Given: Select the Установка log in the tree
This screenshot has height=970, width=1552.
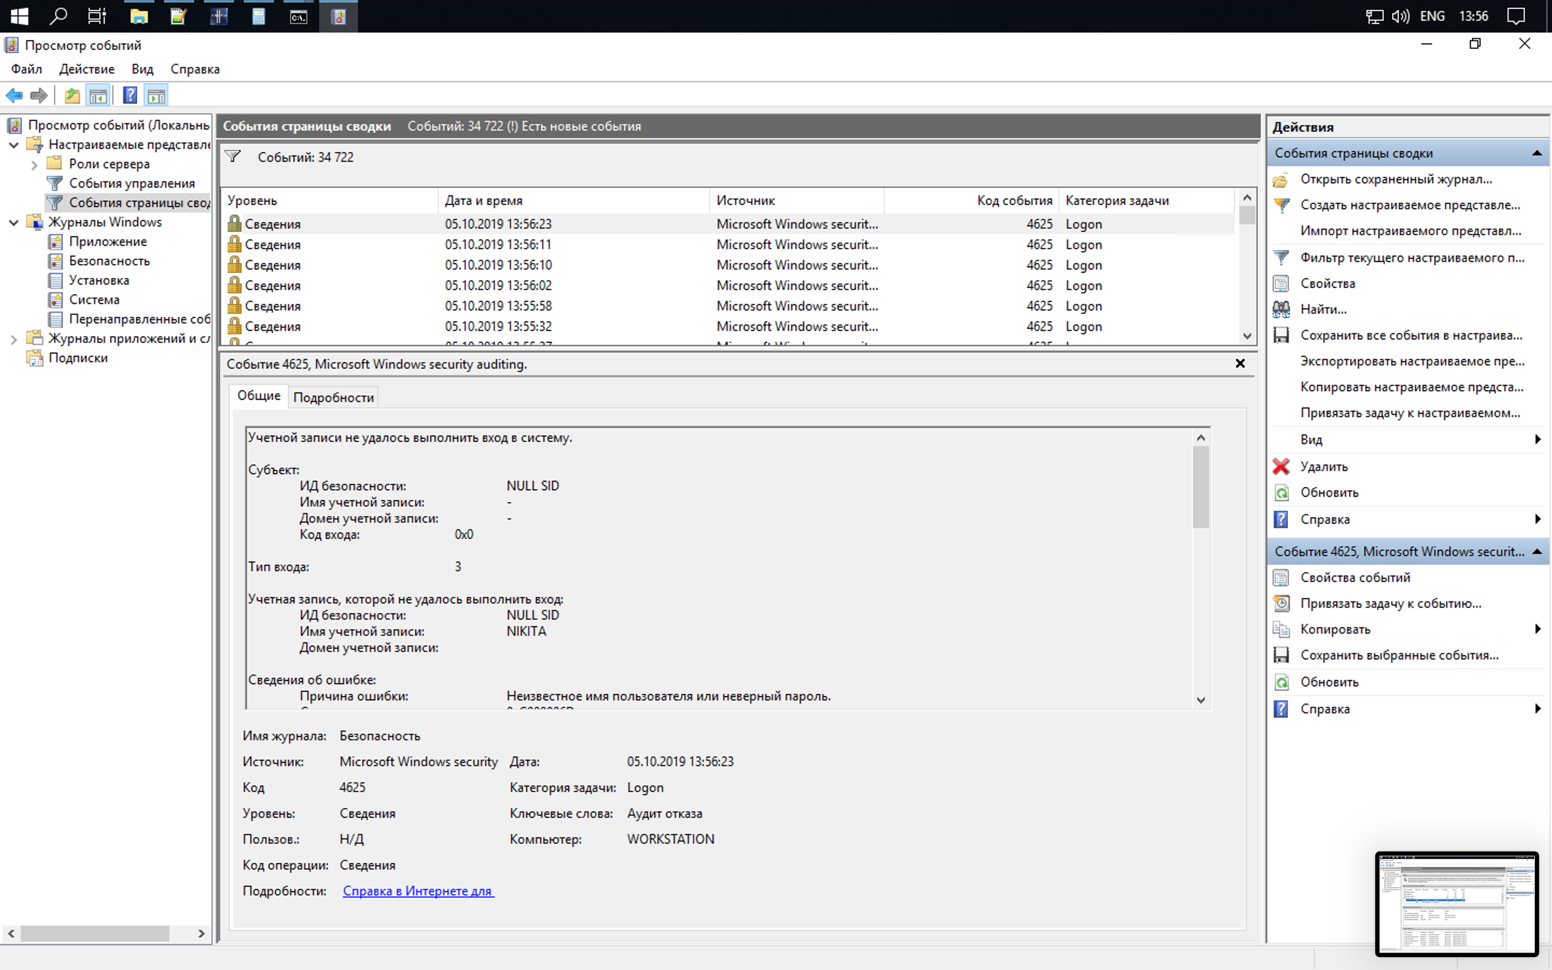Looking at the screenshot, I should coord(99,280).
